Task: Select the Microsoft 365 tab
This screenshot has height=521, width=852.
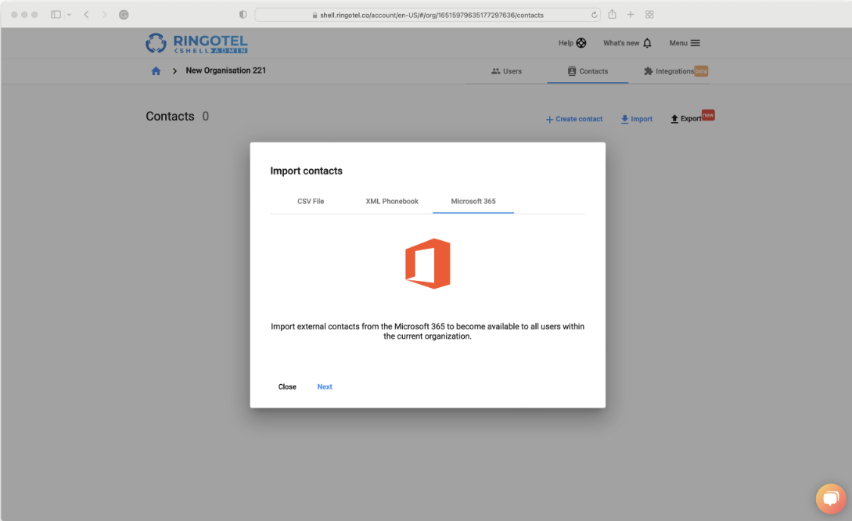Action: point(473,201)
